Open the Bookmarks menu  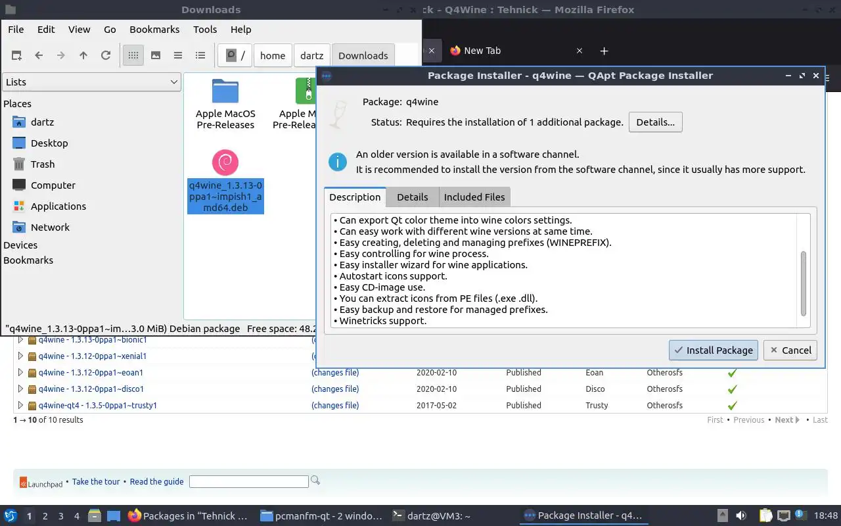coord(154,29)
